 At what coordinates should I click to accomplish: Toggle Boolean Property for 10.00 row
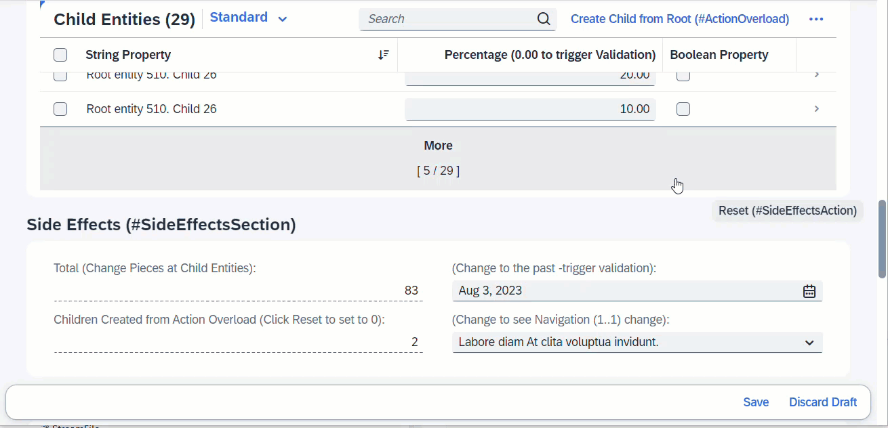coord(683,109)
